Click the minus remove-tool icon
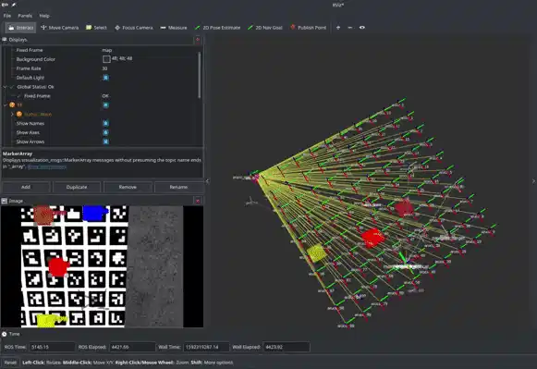 point(349,28)
